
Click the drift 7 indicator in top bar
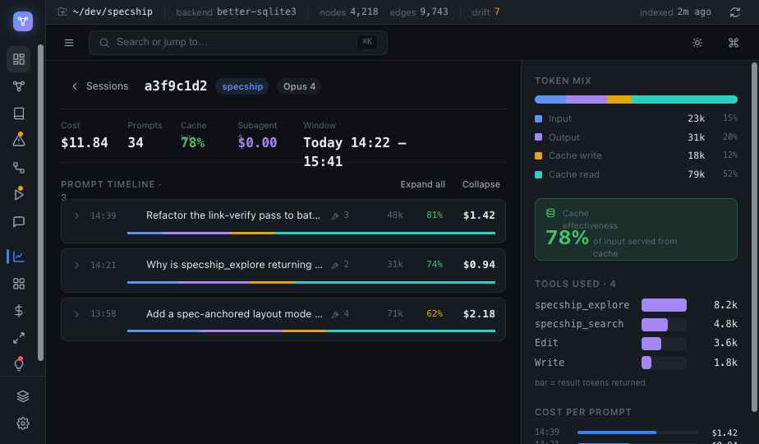click(485, 12)
